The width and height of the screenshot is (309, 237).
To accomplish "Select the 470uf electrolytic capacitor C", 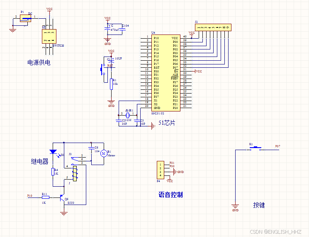I will 107,28.
